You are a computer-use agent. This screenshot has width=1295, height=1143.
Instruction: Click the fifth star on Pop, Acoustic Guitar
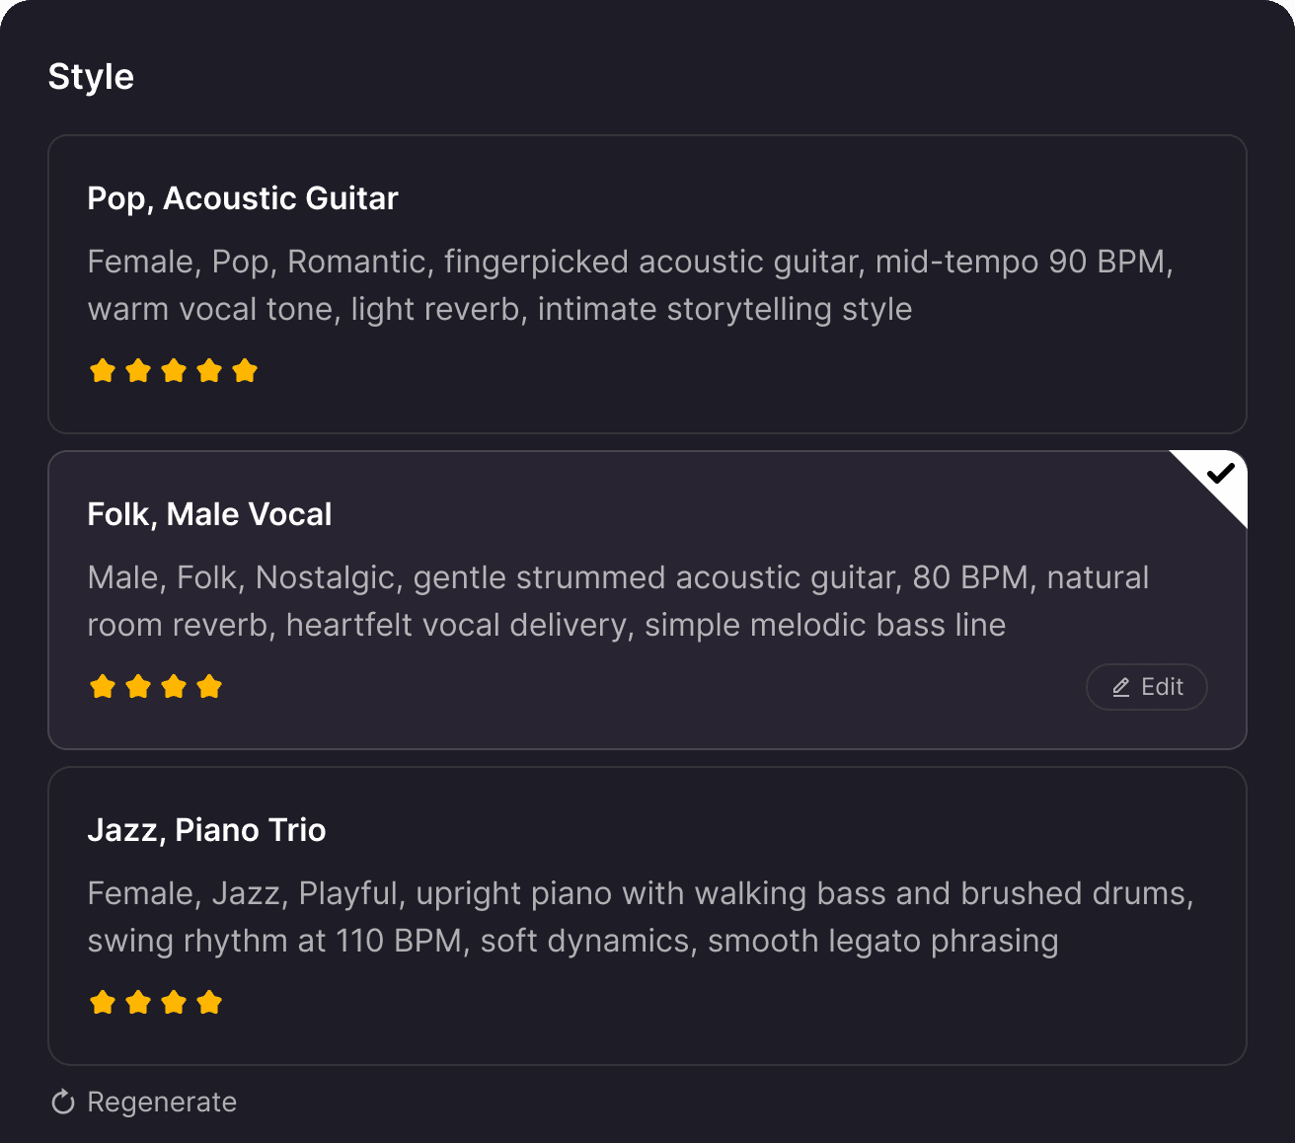[x=245, y=371]
